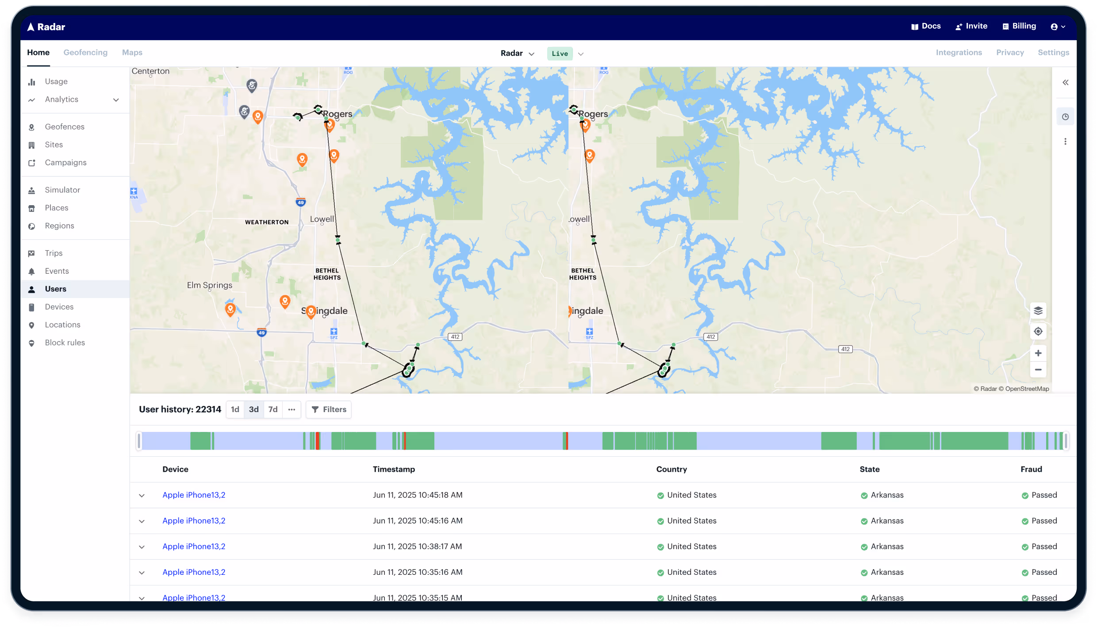Open Apple iPhone13,2 link at 10:38:17

point(194,546)
